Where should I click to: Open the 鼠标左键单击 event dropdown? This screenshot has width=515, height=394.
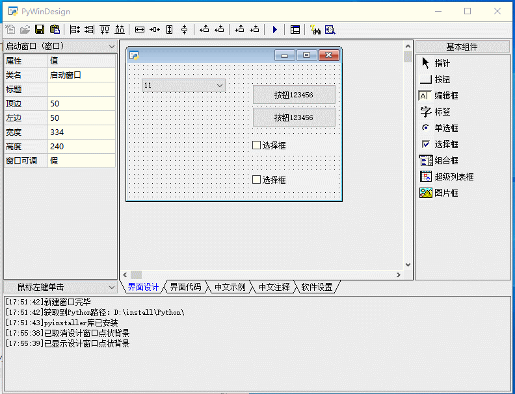(112, 287)
